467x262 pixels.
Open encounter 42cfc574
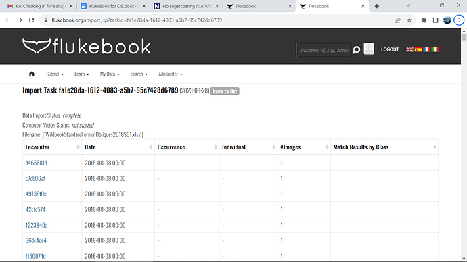coord(35,209)
